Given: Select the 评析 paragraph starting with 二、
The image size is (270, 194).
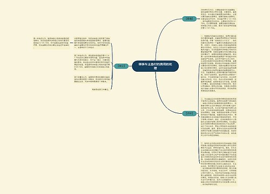Looking at the screenshot, I should pos(219,117).
